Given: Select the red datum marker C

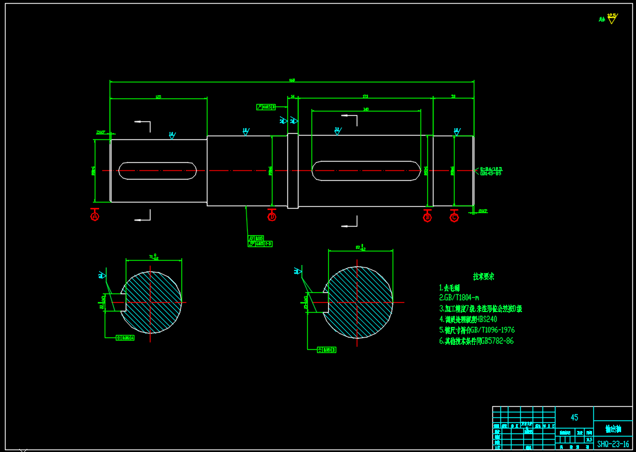Looking at the screenshot, I should click(x=454, y=217).
